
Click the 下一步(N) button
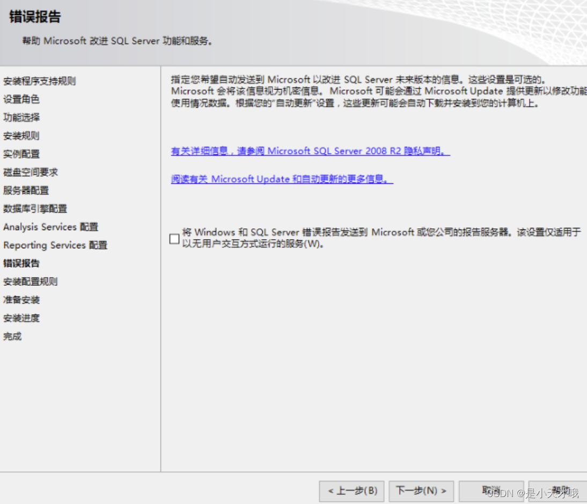click(421, 491)
